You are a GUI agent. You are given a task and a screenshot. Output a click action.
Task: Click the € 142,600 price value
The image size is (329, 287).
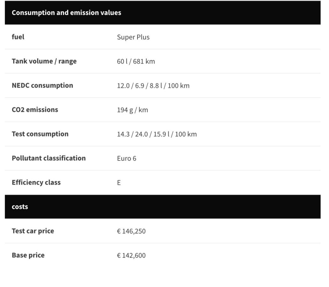point(131,255)
